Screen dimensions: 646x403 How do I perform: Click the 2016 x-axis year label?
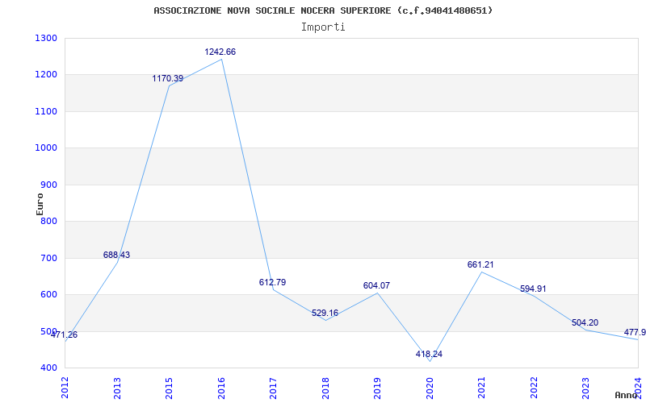click(221, 388)
